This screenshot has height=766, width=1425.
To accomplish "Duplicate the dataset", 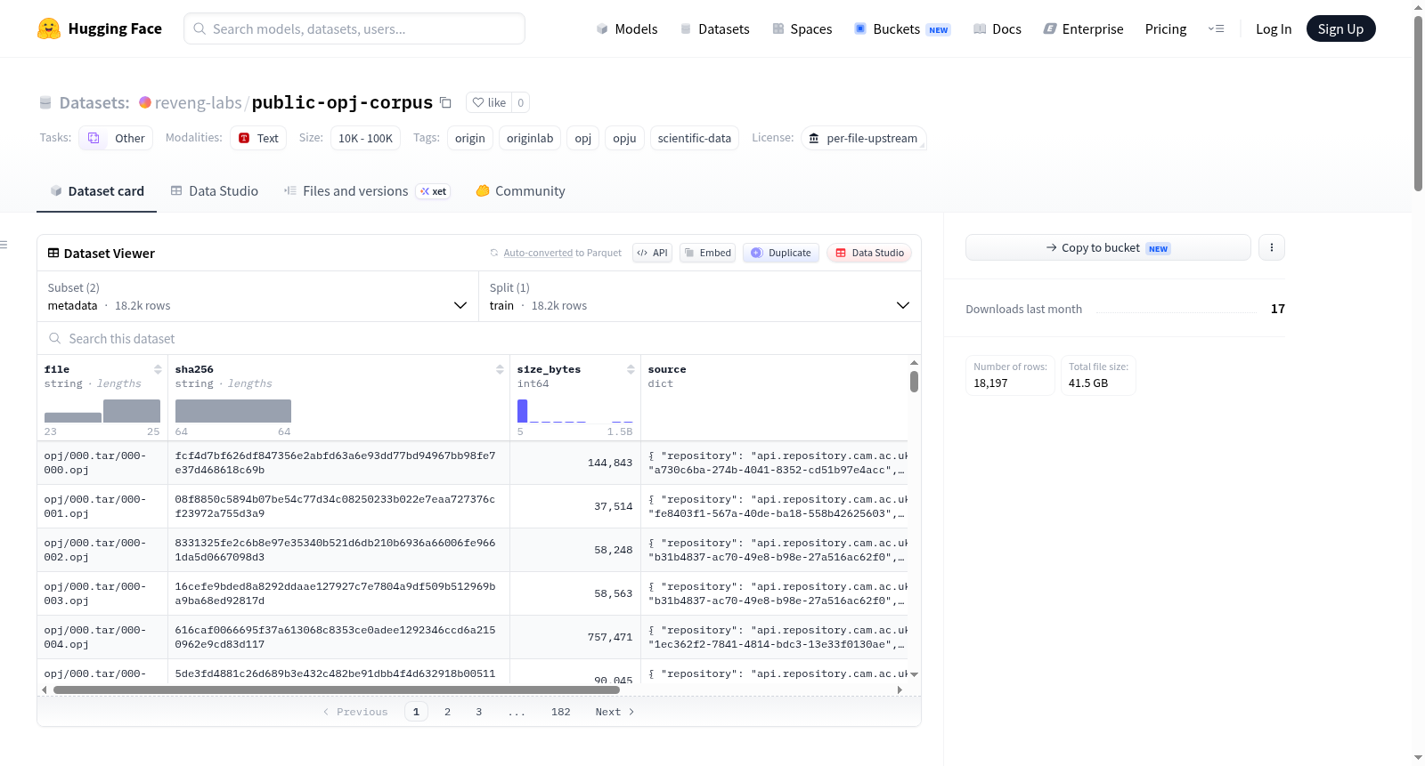I will pos(780,253).
